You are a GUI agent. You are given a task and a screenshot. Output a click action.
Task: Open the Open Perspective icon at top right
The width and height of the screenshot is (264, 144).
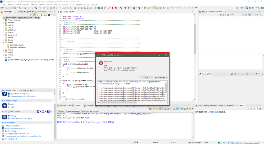(242, 8)
